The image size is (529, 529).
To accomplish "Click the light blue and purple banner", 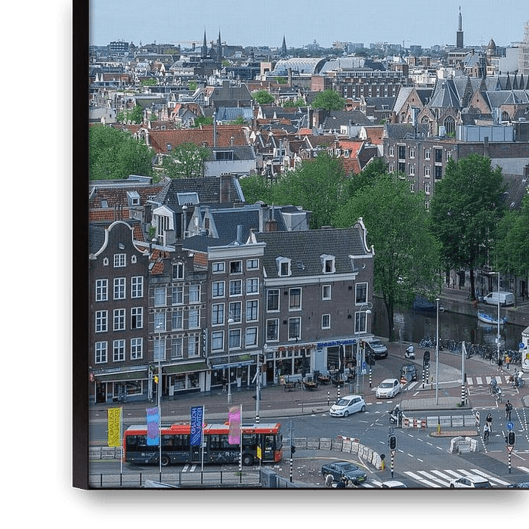I will 153,426.
